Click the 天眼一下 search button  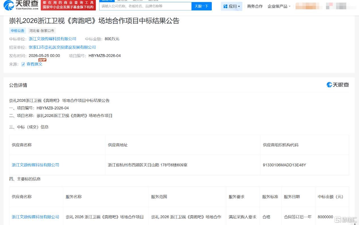pyautogui.click(x=202, y=6)
